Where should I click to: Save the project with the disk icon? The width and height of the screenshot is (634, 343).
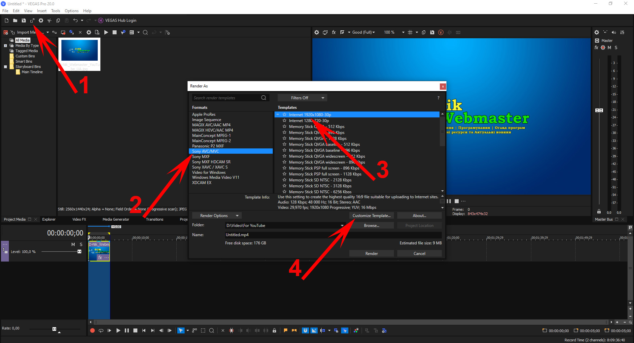pyautogui.click(x=24, y=20)
